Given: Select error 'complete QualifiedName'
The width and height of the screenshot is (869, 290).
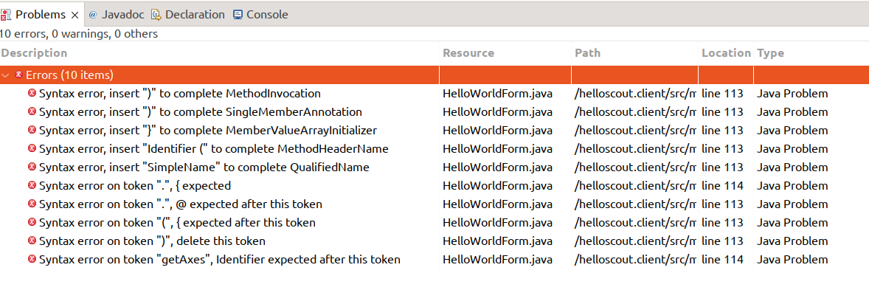Looking at the screenshot, I should 204,168.
